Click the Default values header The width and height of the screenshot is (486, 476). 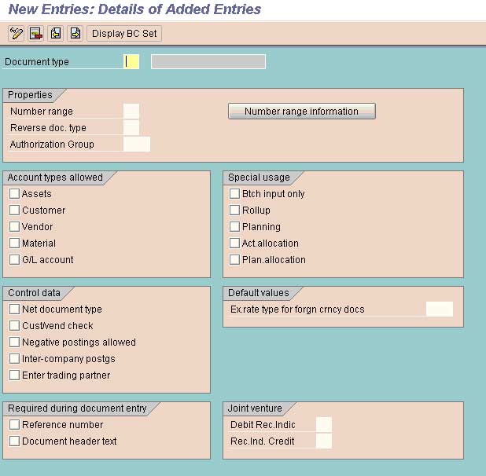pyautogui.click(x=259, y=293)
